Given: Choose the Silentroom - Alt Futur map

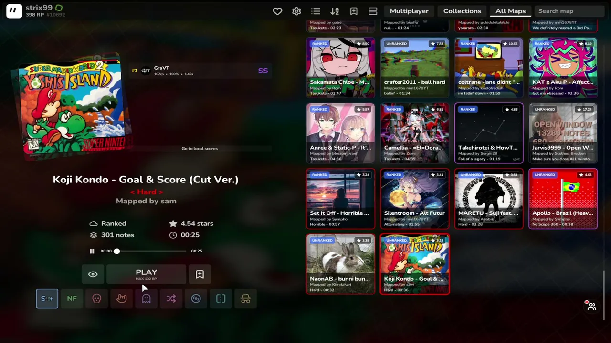Looking at the screenshot, I should [x=414, y=199].
